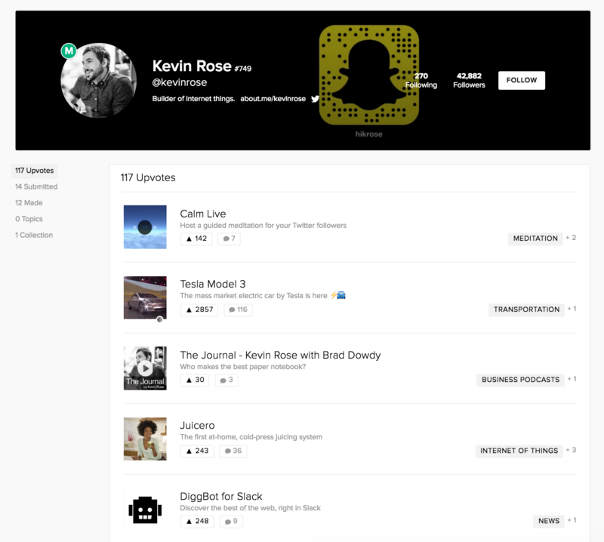Upvote Calm Live with the 142 button
The image size is (604, 542).
[196, 239]
